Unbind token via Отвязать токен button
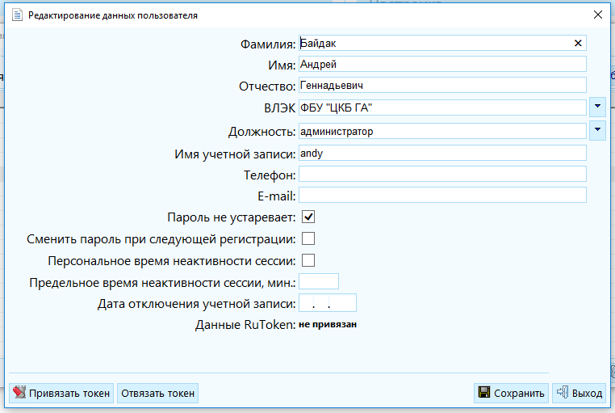Viewport: 615px width, 413px height. (157, 393)
